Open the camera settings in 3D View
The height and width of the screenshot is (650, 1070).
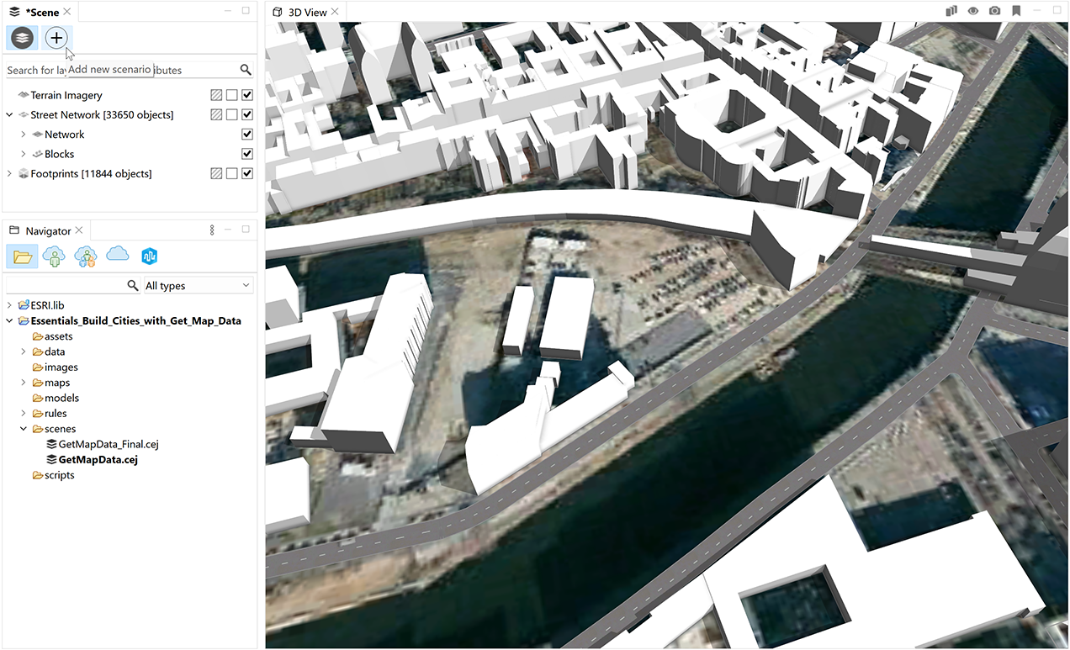click(995, 11)
